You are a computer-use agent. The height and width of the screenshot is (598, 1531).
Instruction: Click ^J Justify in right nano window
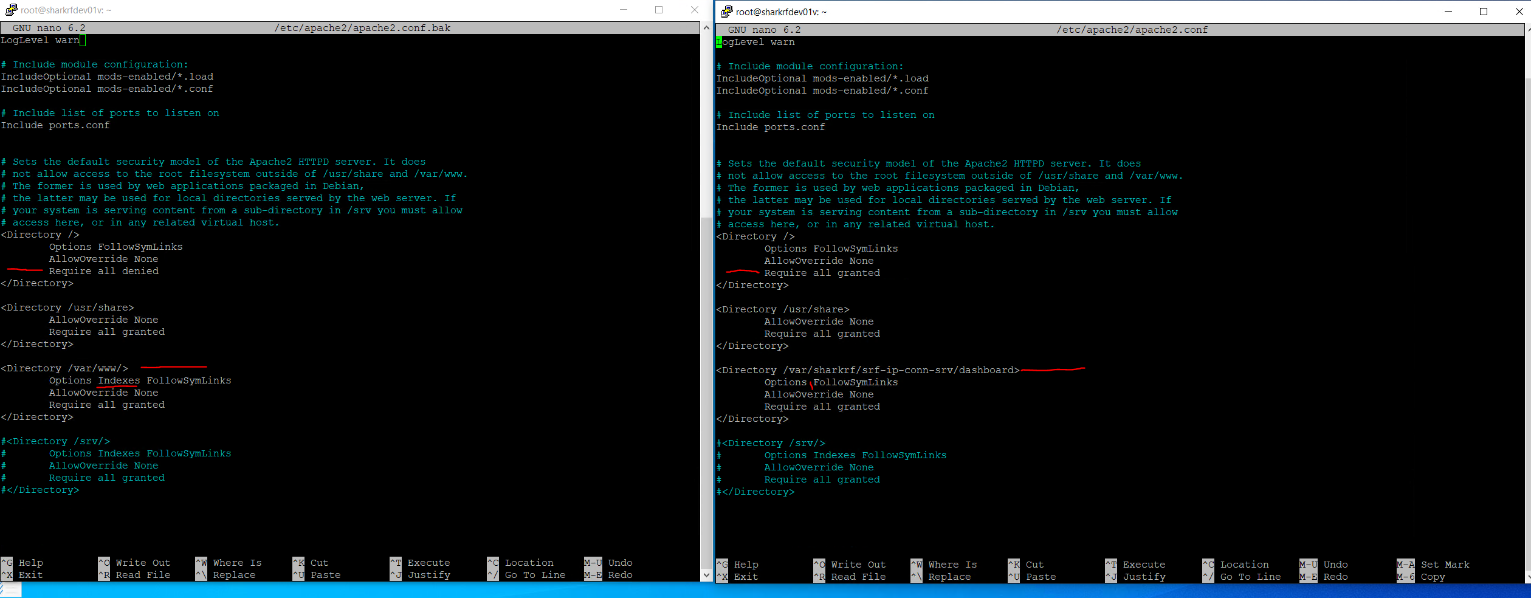[1135, 577]
